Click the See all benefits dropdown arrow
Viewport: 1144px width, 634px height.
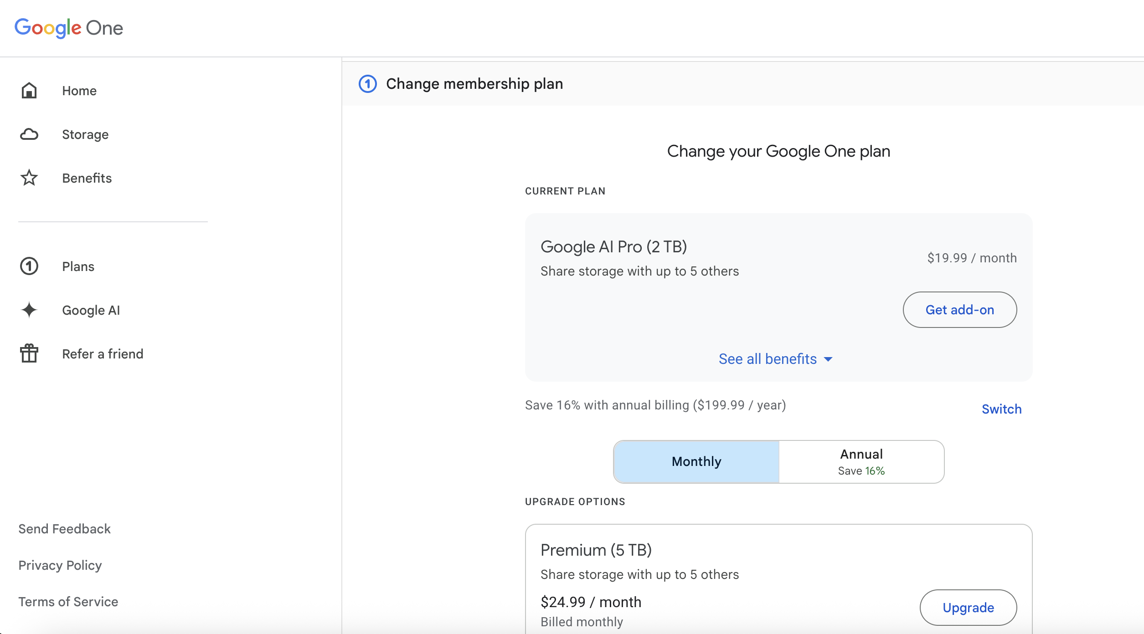click(x=828, y=359)
